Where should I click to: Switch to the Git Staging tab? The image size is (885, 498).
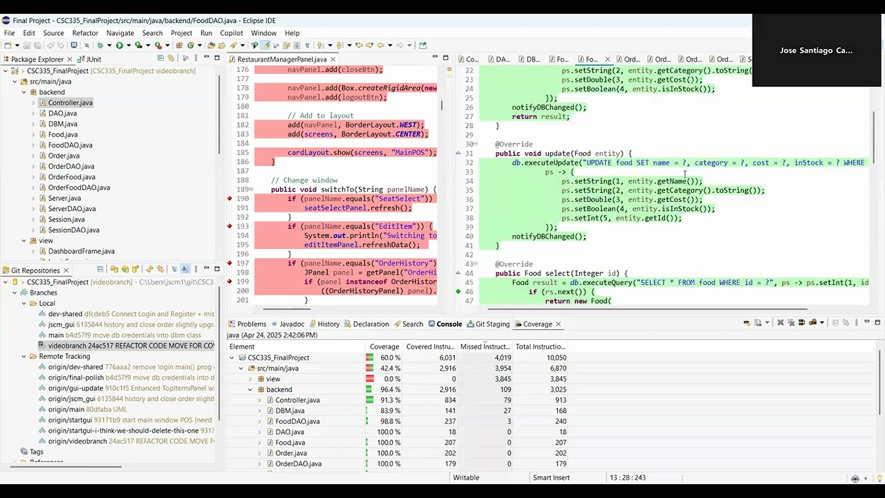pyautogui.click(x=488, y=324)
